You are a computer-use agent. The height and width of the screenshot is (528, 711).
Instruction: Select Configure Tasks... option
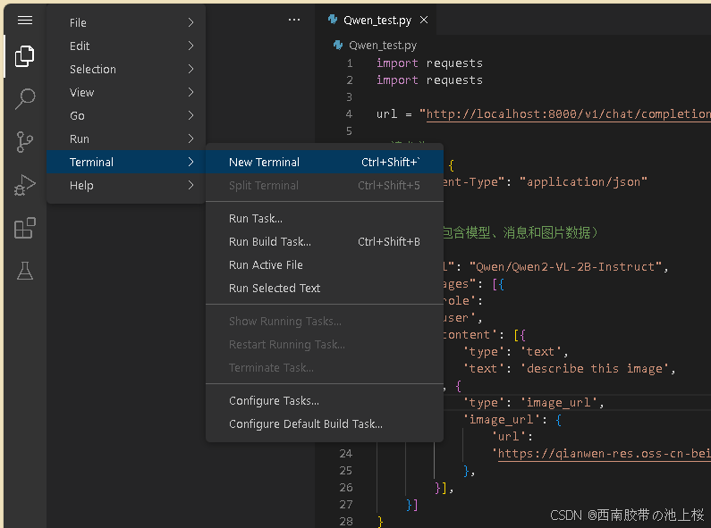[325, 401]
